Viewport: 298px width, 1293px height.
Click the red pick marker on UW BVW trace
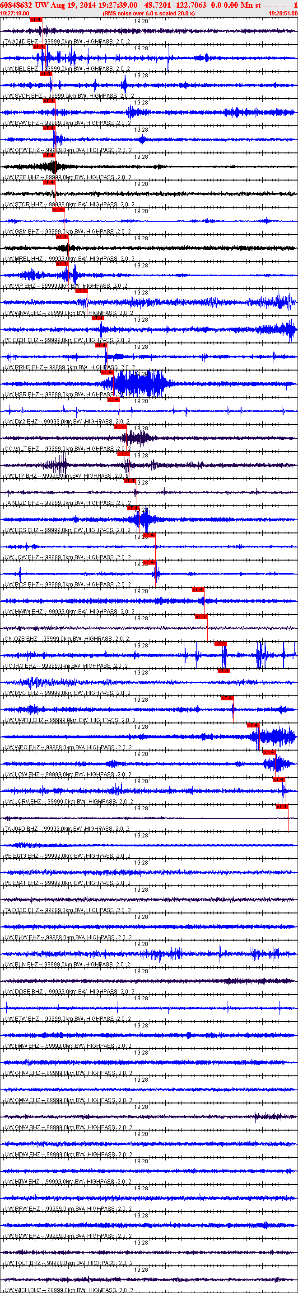pos(49,100)
